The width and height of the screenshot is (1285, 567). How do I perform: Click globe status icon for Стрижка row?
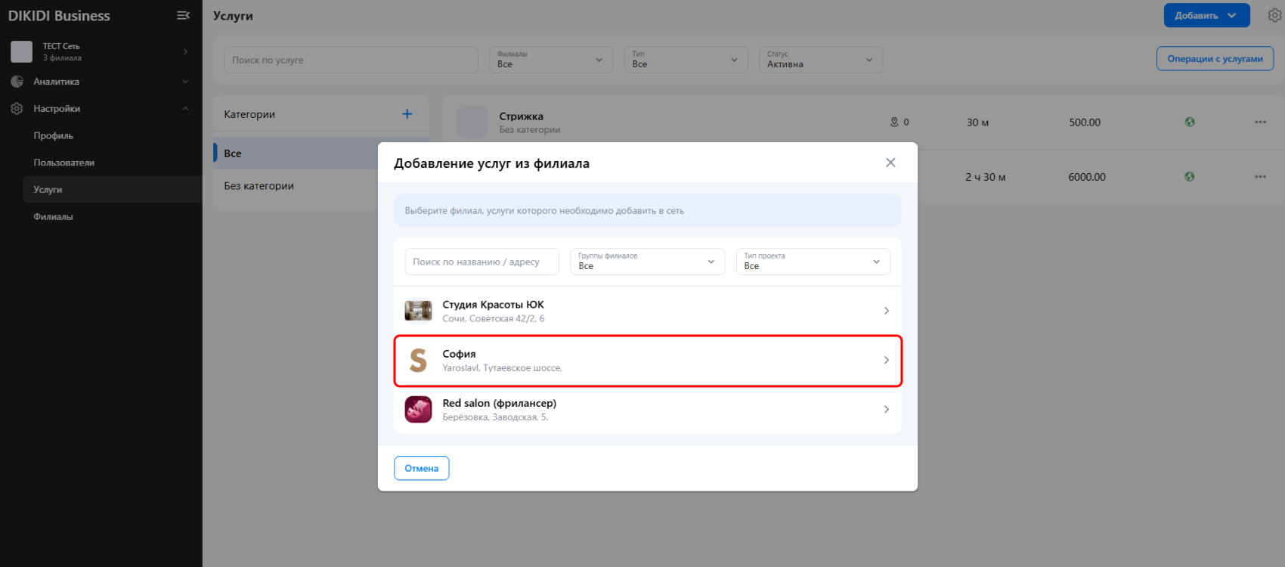point(1189,122)
